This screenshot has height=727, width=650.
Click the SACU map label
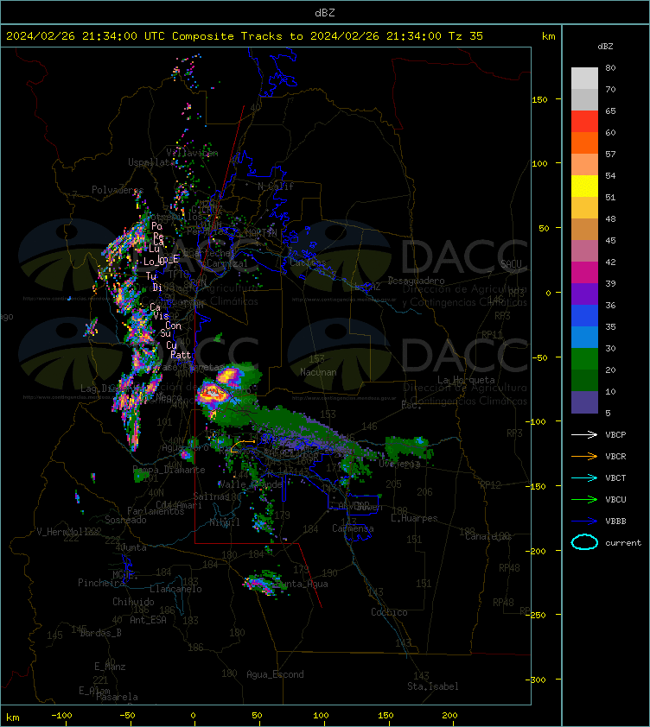(511, 264)
